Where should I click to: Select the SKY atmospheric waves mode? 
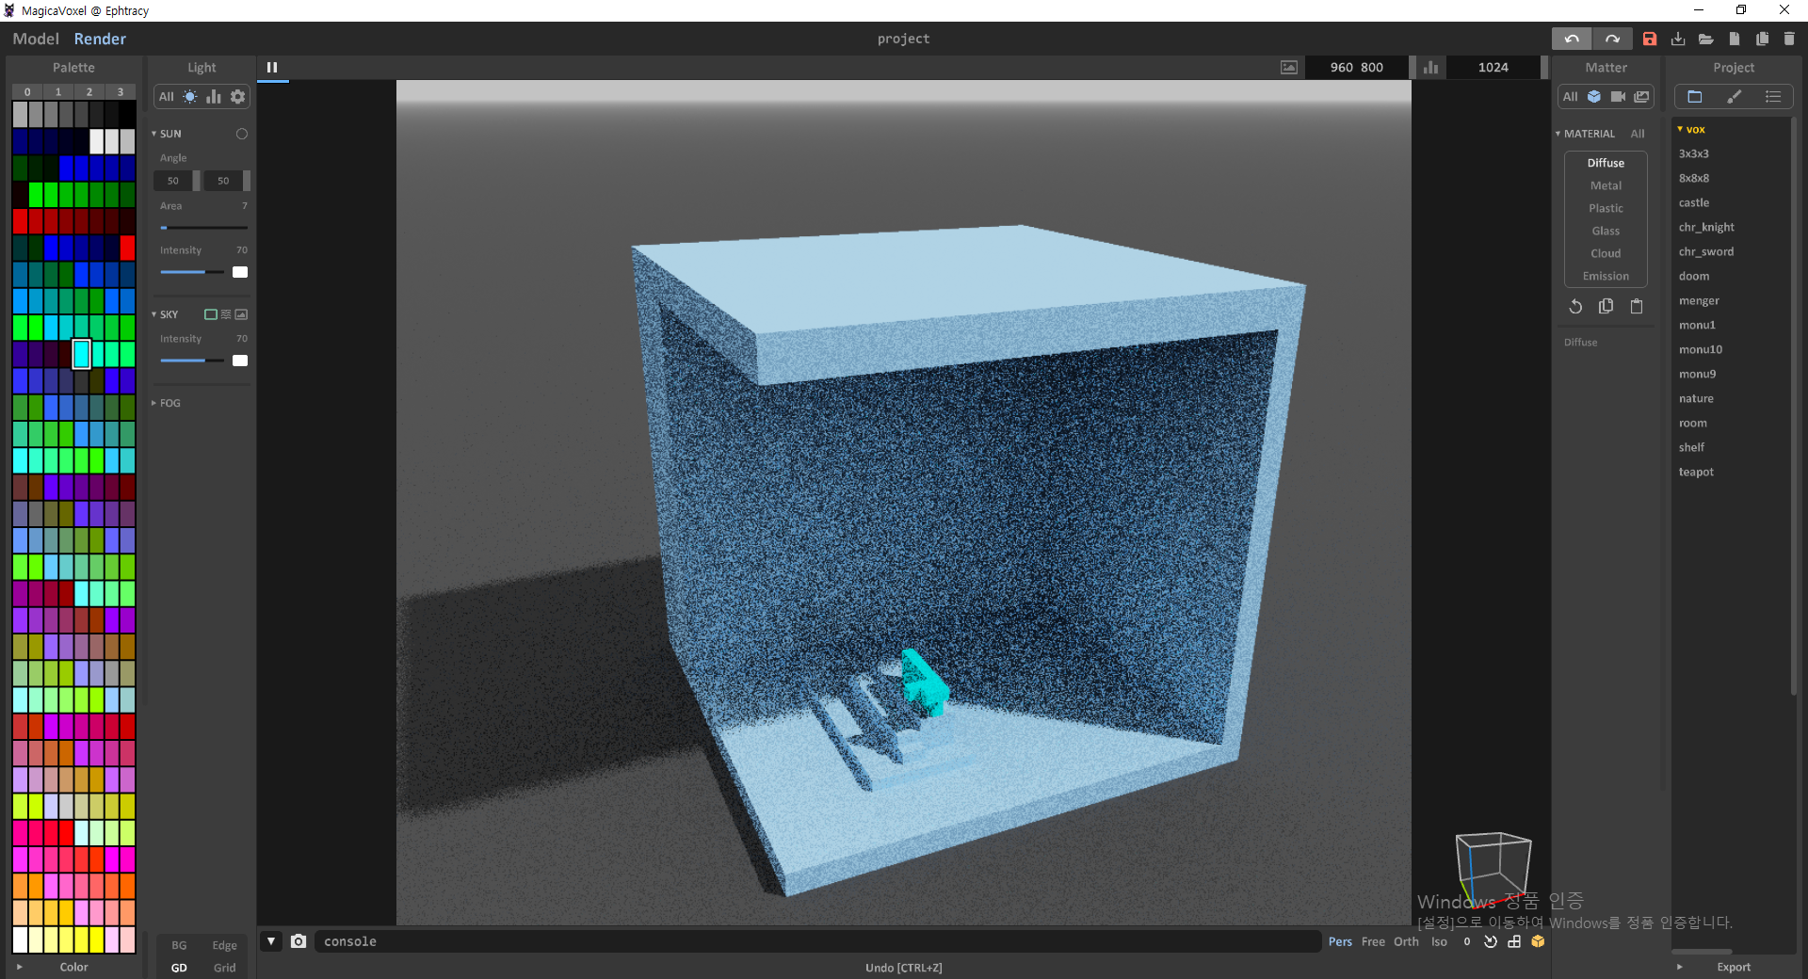[226, 314]
